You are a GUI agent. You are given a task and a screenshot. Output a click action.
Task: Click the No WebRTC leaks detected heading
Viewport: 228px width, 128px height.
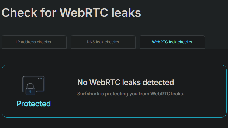(x=126, y=82)
